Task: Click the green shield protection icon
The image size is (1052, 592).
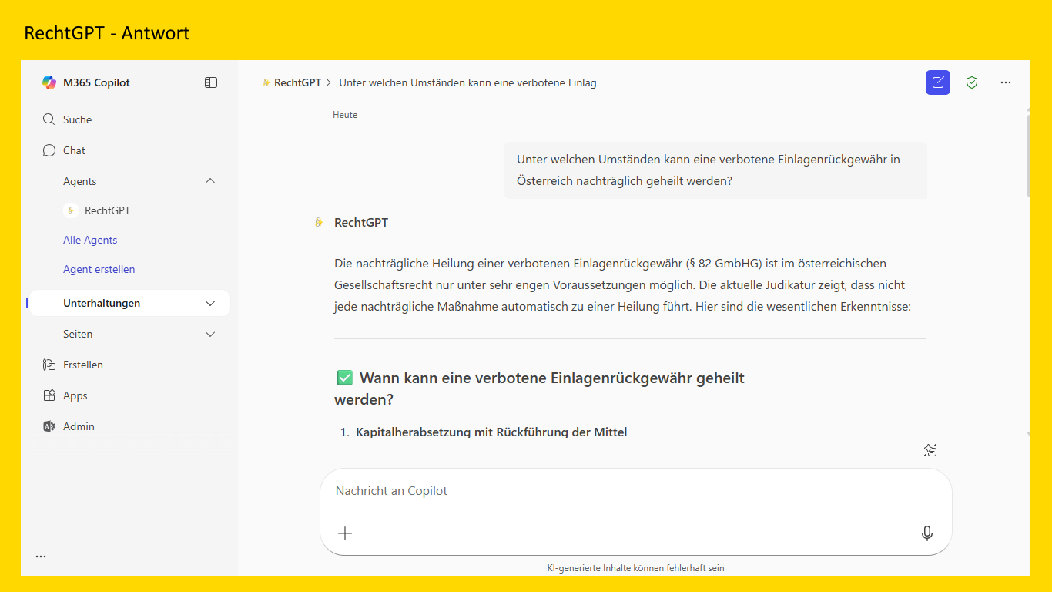Action: point(972,82)
